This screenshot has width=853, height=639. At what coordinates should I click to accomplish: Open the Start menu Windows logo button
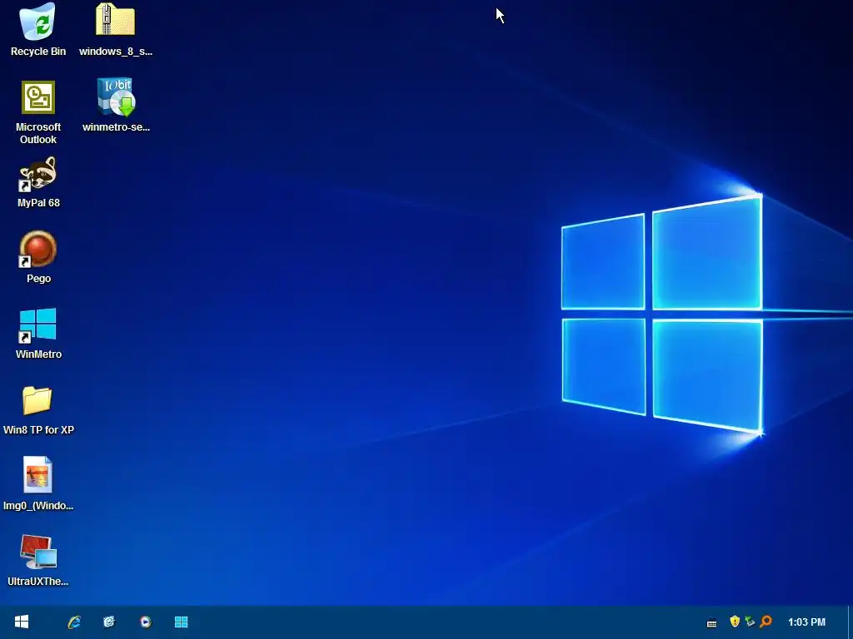(x=22, y=622)
